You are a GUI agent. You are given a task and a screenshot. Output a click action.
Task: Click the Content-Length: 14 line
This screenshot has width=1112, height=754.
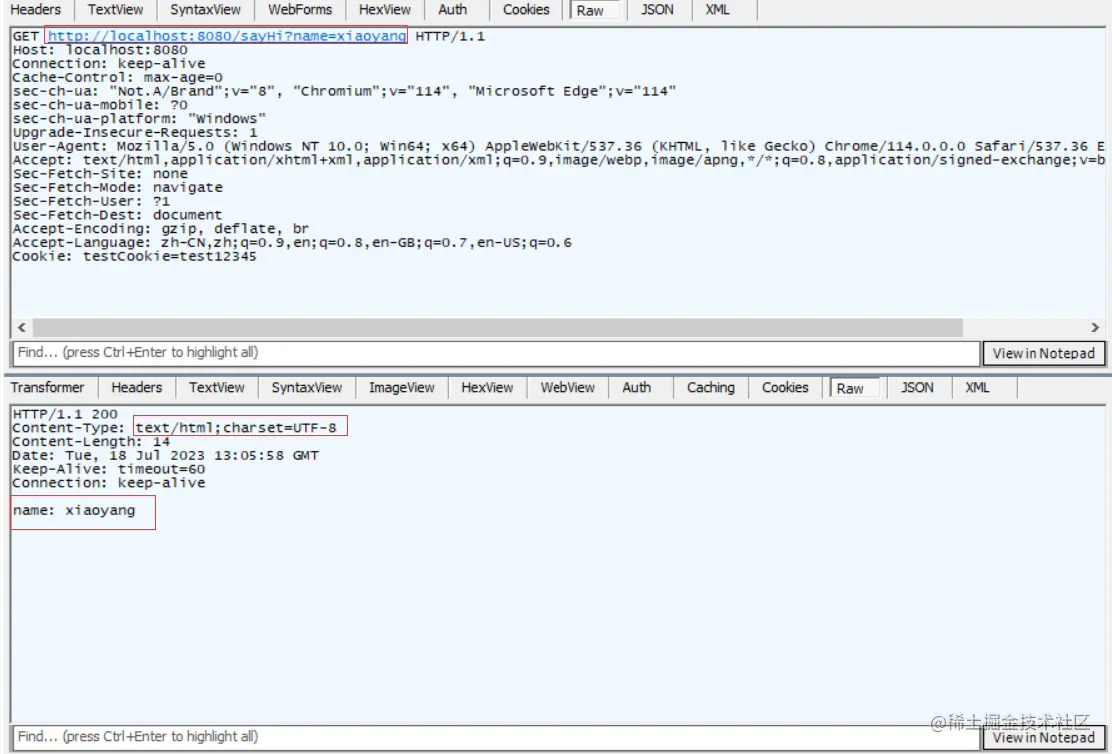(91, 442)
